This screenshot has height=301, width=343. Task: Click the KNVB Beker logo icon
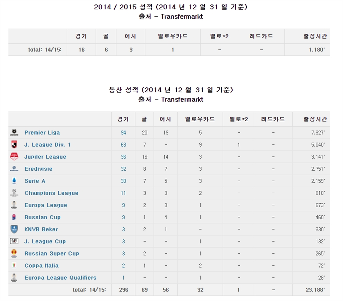(14, 229)
